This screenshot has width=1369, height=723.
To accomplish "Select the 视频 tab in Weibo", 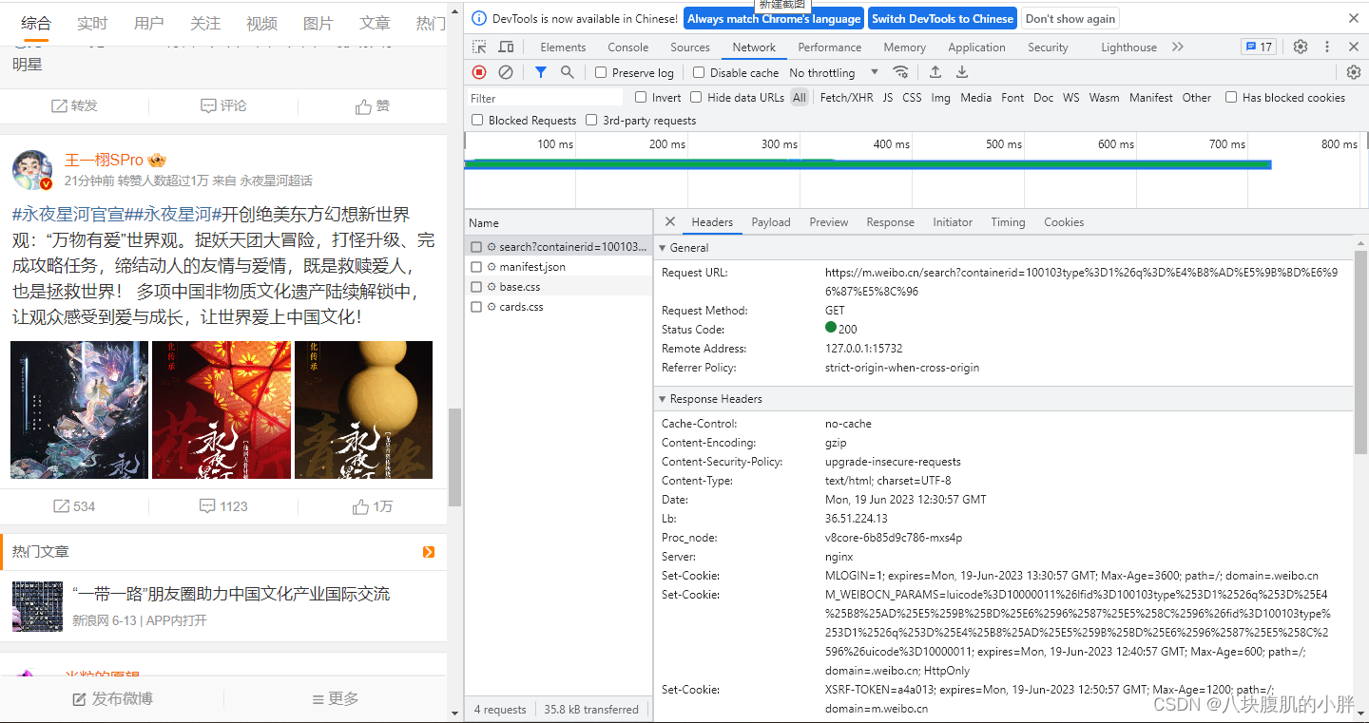I will click(261, 23).
